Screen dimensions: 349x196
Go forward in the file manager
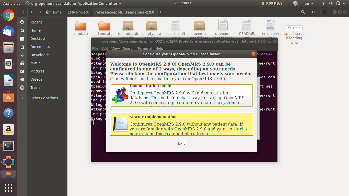click(31, 12)
